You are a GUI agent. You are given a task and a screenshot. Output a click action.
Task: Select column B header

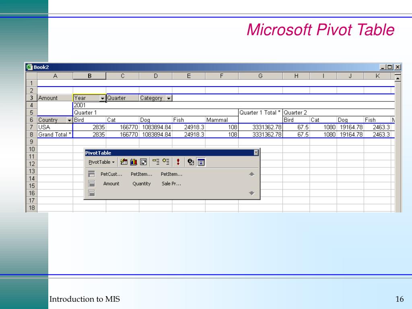90,76
